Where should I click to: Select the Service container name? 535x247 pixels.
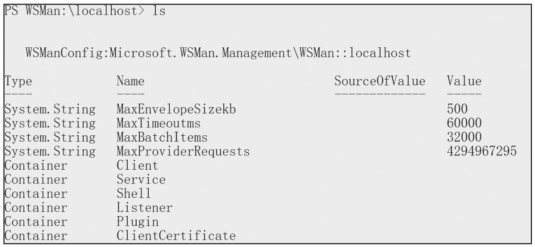tap(141, 180)
